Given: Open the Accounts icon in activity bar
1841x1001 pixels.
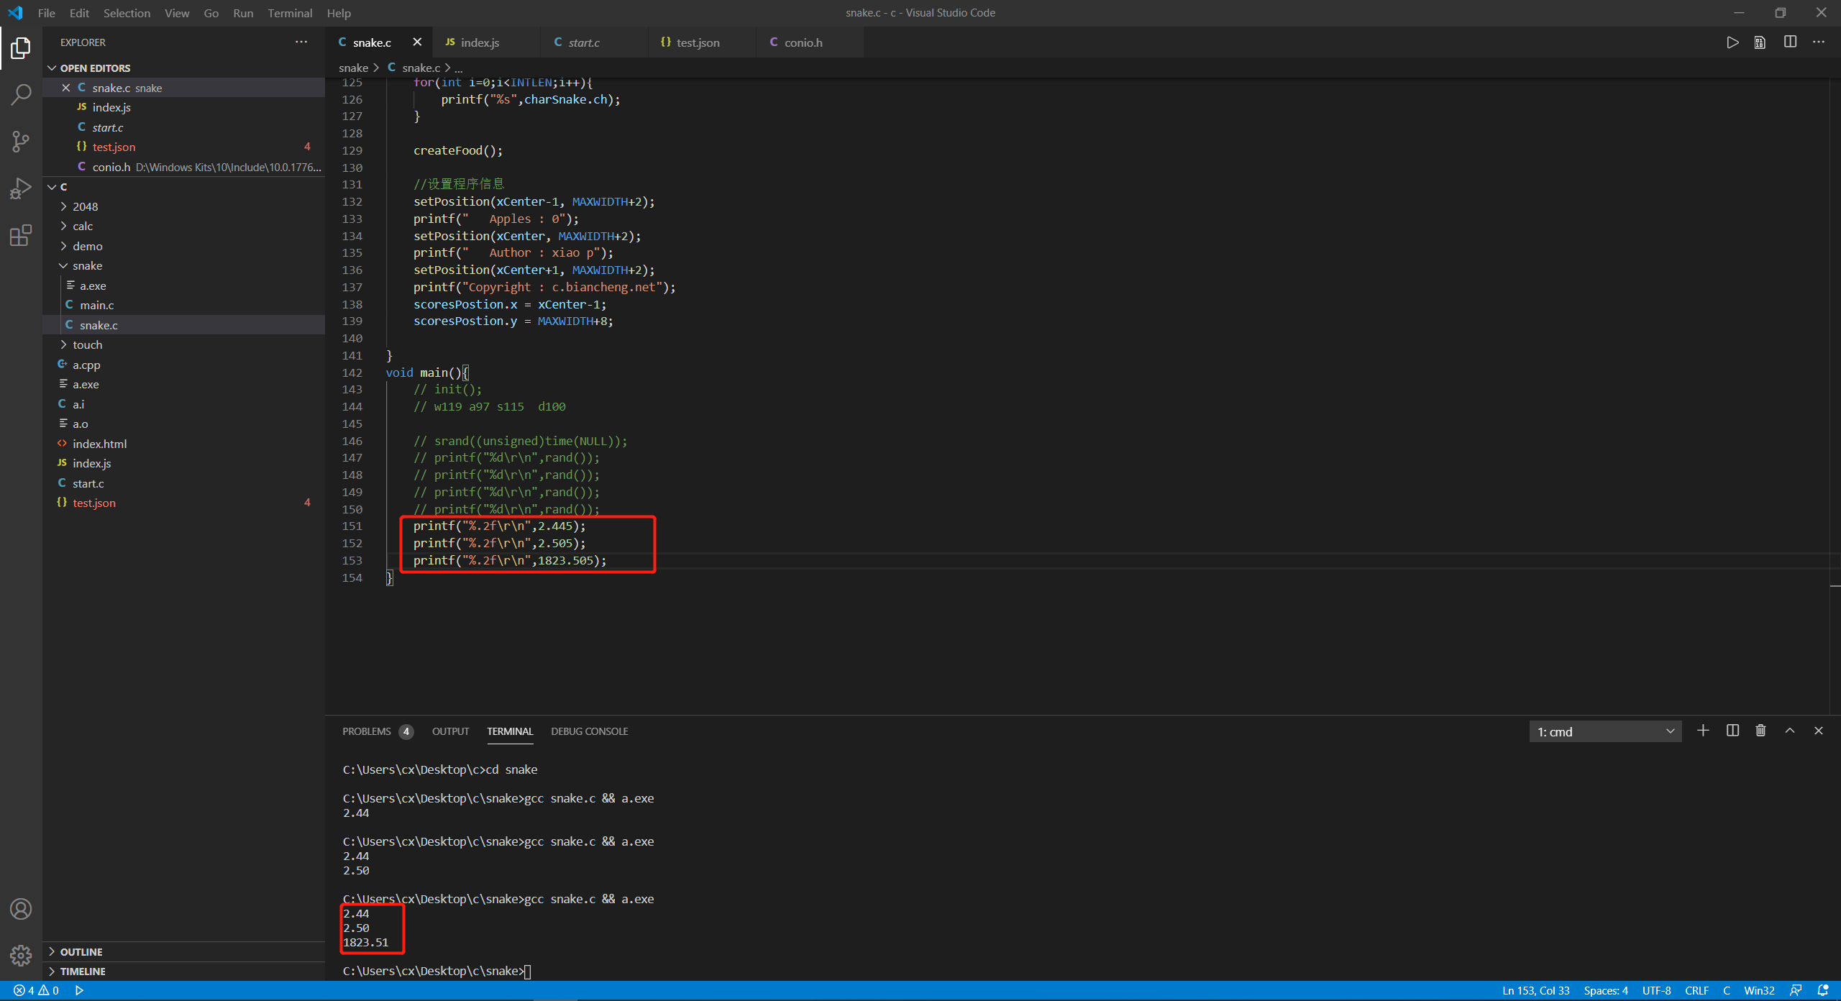Looking at the screenshot, I should pyautogui.click(x=21, y=908).
